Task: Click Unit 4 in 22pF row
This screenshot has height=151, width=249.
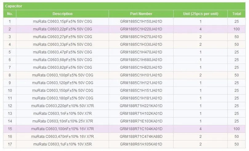Action: (x=200, y=29)
